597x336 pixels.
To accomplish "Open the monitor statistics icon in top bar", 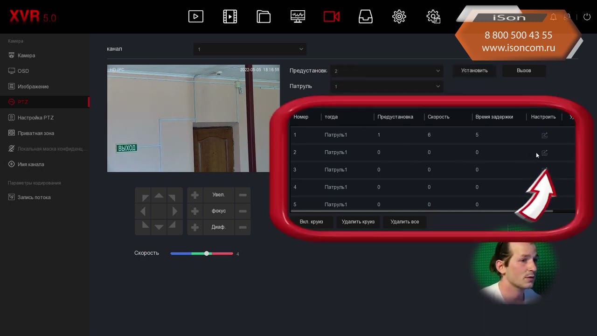I will (x=298, y=17).
